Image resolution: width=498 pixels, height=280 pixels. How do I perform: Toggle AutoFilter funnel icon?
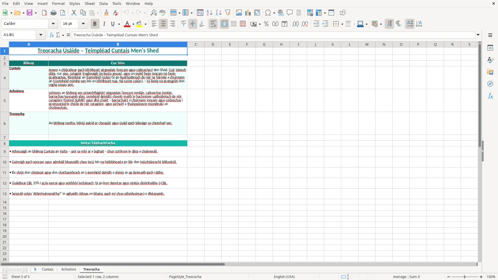coord(228,13)
